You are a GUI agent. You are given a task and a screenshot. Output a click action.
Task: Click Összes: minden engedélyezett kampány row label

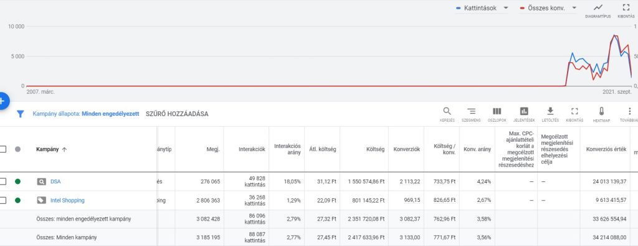click(x=83, y=219)
